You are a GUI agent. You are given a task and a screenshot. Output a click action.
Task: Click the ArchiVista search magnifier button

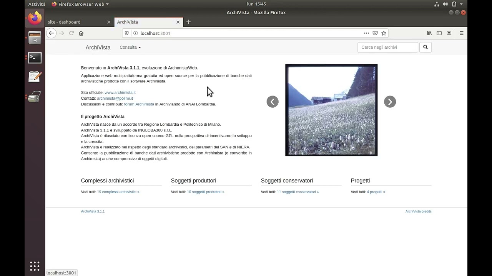coord(426,47)
